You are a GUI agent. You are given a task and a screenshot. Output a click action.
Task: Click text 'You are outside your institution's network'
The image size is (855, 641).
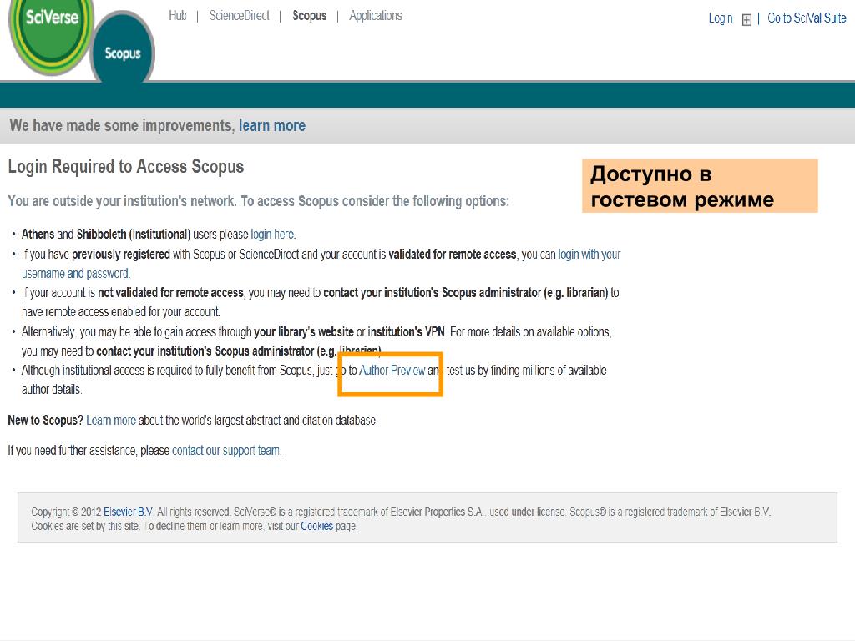click(x=122, y=201)
